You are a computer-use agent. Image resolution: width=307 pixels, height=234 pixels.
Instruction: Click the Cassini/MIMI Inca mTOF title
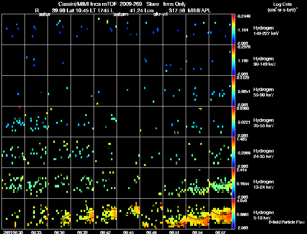pos(87,4)
